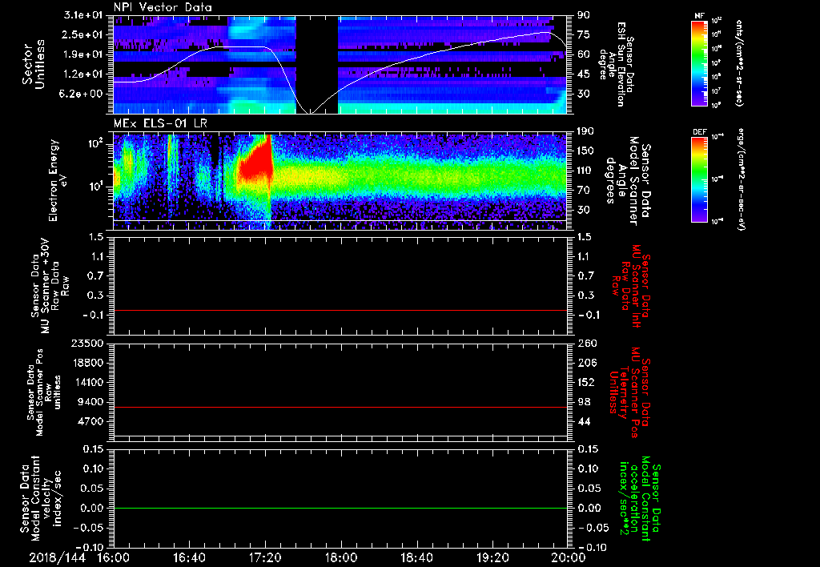Click the "190" scanner angle tick label
The height and width of the screenshot is (567, 820).
(585, 131)
